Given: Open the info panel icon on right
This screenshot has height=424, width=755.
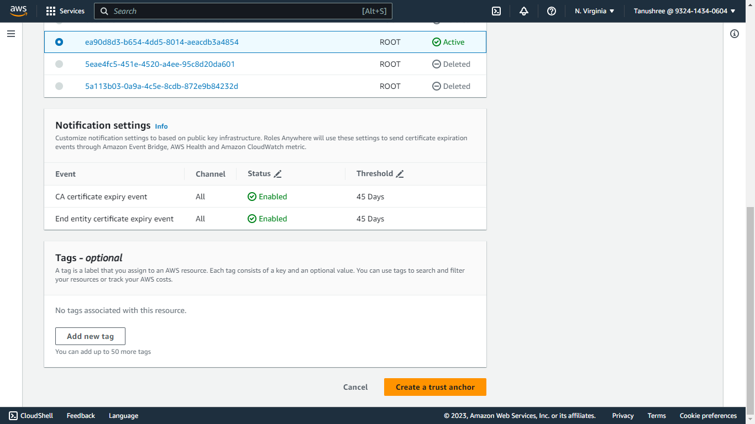Looking at the screenshot, I should pos(735,34).
